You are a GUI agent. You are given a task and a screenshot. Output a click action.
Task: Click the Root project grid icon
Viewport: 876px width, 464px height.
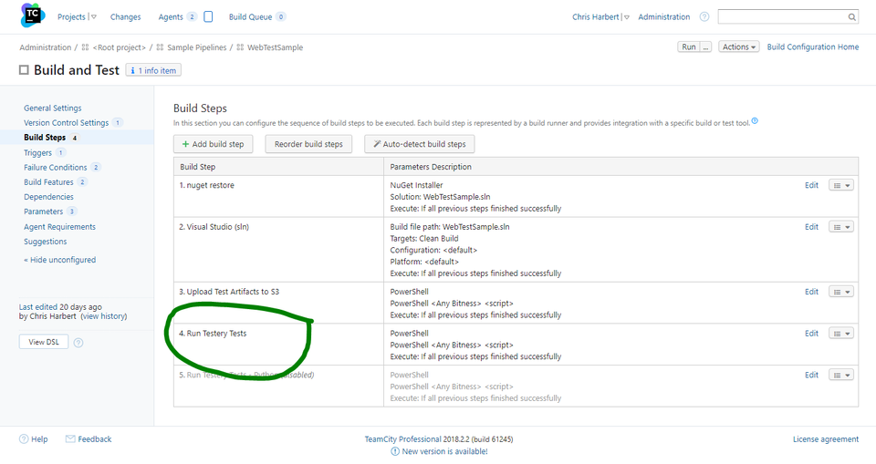85,47
